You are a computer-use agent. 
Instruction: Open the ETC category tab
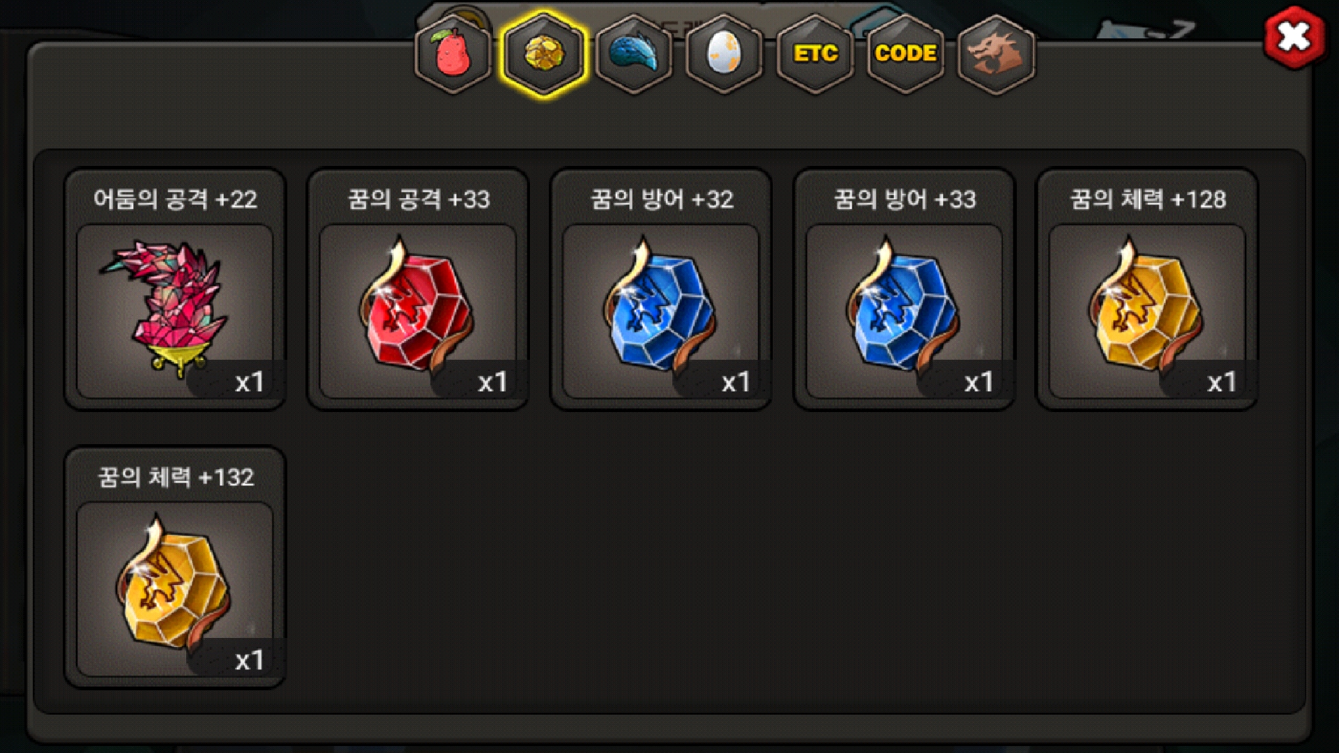tap(815, 54)
